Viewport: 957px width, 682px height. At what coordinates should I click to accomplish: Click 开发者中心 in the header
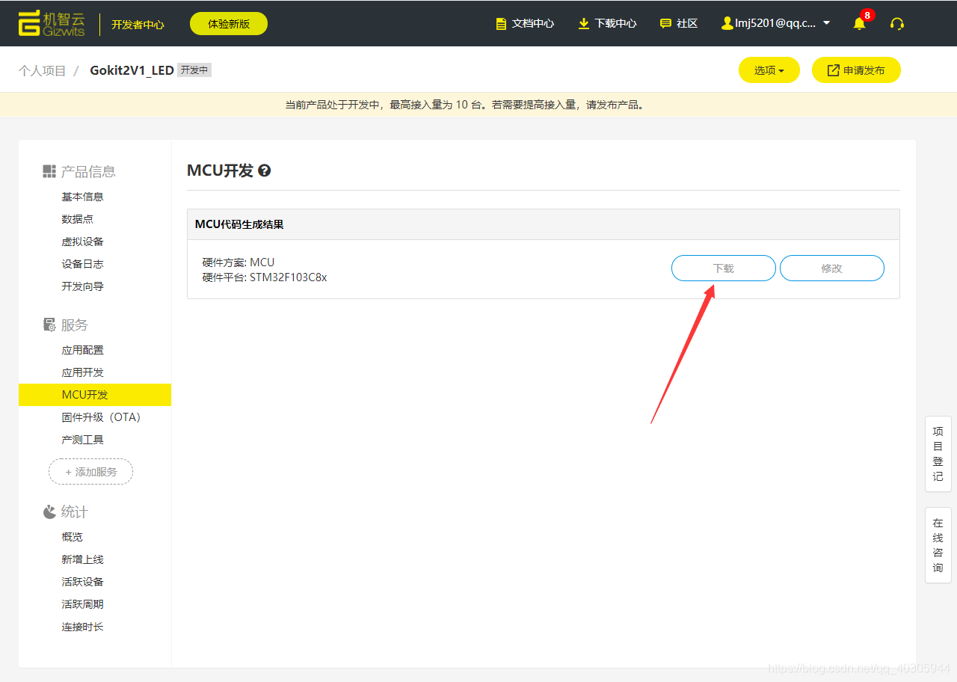point(138,24)
